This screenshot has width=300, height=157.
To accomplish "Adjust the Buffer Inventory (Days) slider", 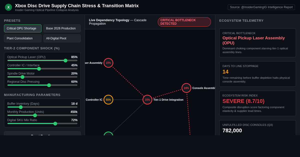I will [x=42, y=107].
